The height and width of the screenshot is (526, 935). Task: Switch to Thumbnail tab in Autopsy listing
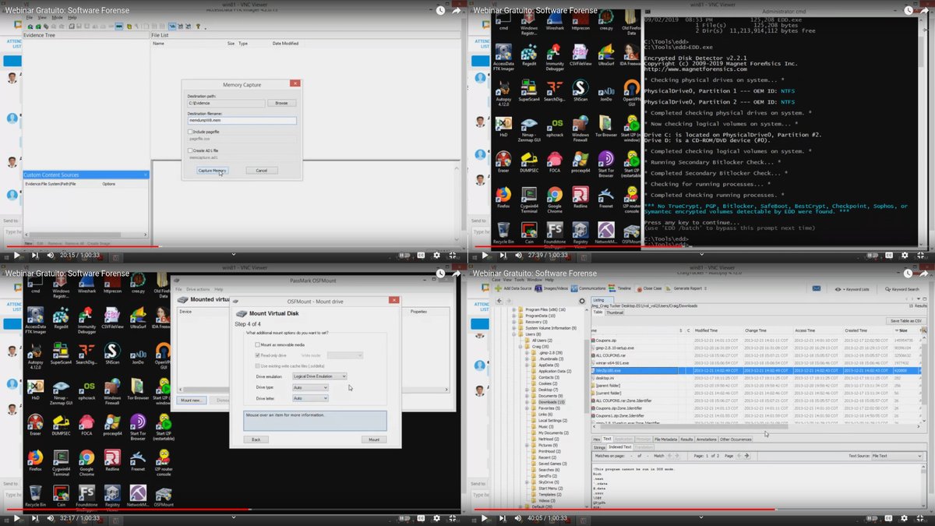[x=615, y=312]
